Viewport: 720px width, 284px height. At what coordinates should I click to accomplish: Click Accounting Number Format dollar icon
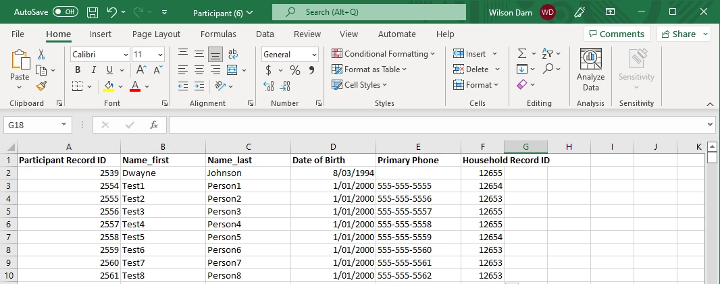coord(268,70)
